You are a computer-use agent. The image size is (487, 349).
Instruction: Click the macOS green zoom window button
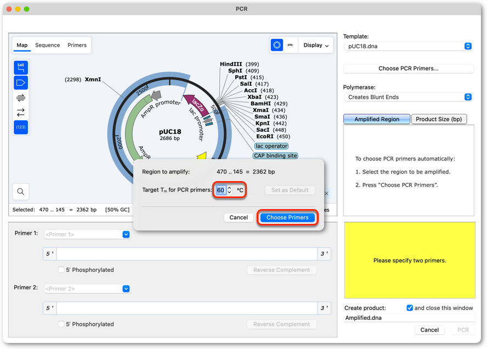click(x=27, y=9)
